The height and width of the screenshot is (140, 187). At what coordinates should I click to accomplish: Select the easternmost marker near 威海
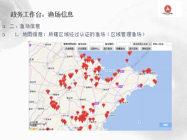pyautogui.click(x=155, y=82)
